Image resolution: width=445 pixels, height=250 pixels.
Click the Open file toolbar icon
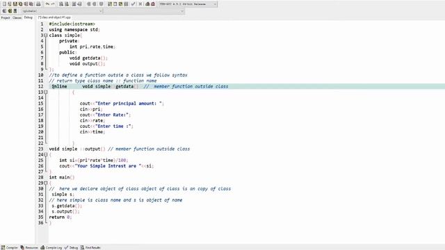tap(10, 4)
